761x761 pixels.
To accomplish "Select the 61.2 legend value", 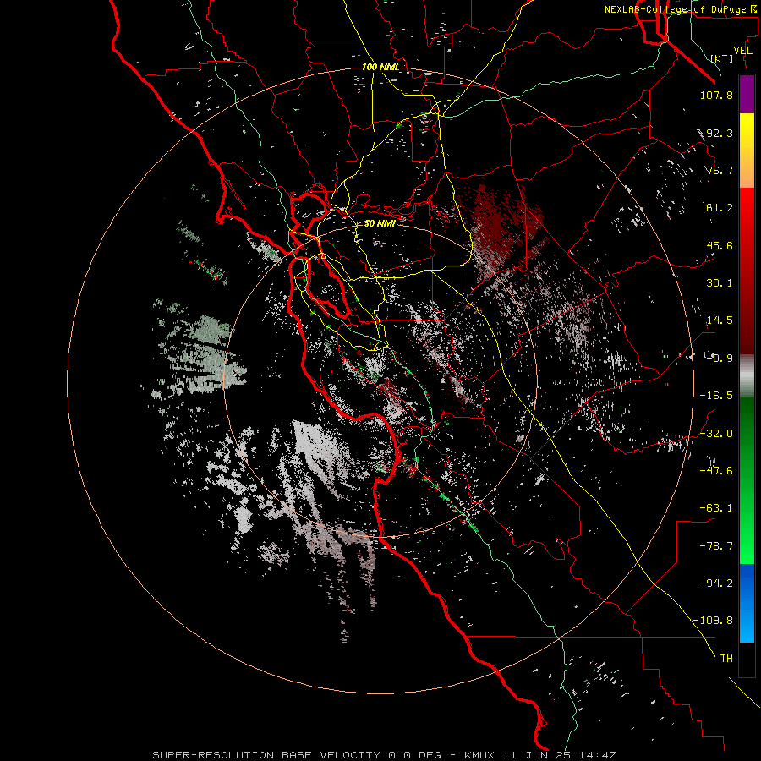I will [720, 208].
